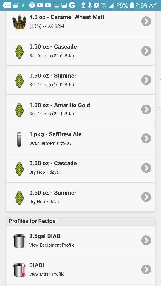
Task: Tap the Caramel Wheat Malt grain icon
Action: [19, 22]
